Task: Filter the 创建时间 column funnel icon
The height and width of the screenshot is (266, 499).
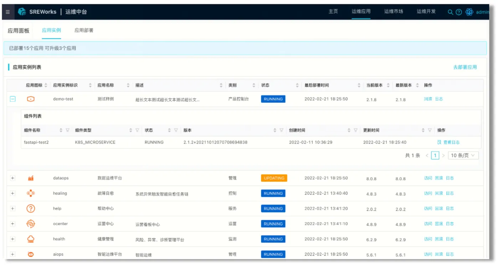Action: pos(355,131)
